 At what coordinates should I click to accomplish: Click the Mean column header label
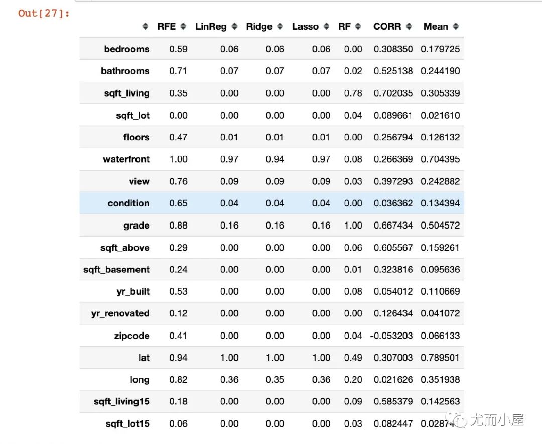coord(436,26)
